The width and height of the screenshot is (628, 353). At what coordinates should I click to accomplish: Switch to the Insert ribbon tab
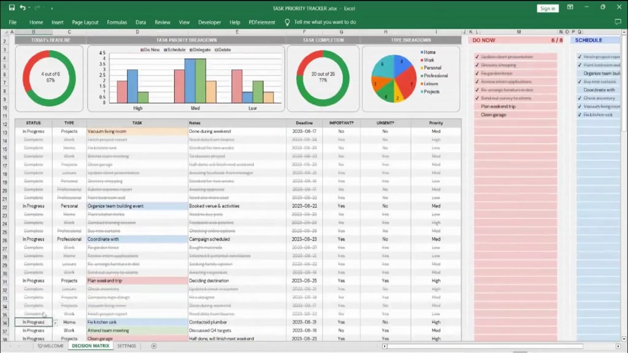point(57,23)
